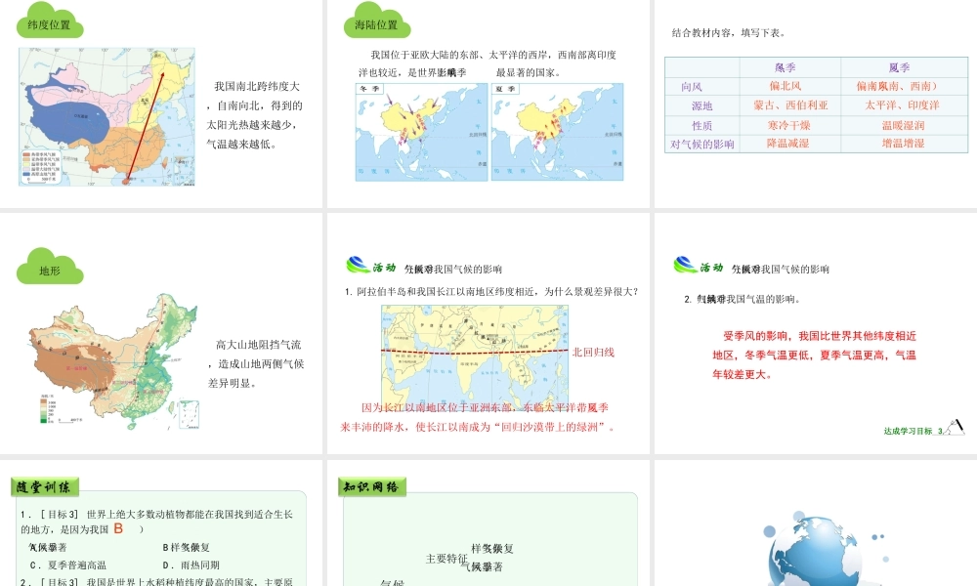Click the 随堂训练 header banner

click(x=44, y=487)
